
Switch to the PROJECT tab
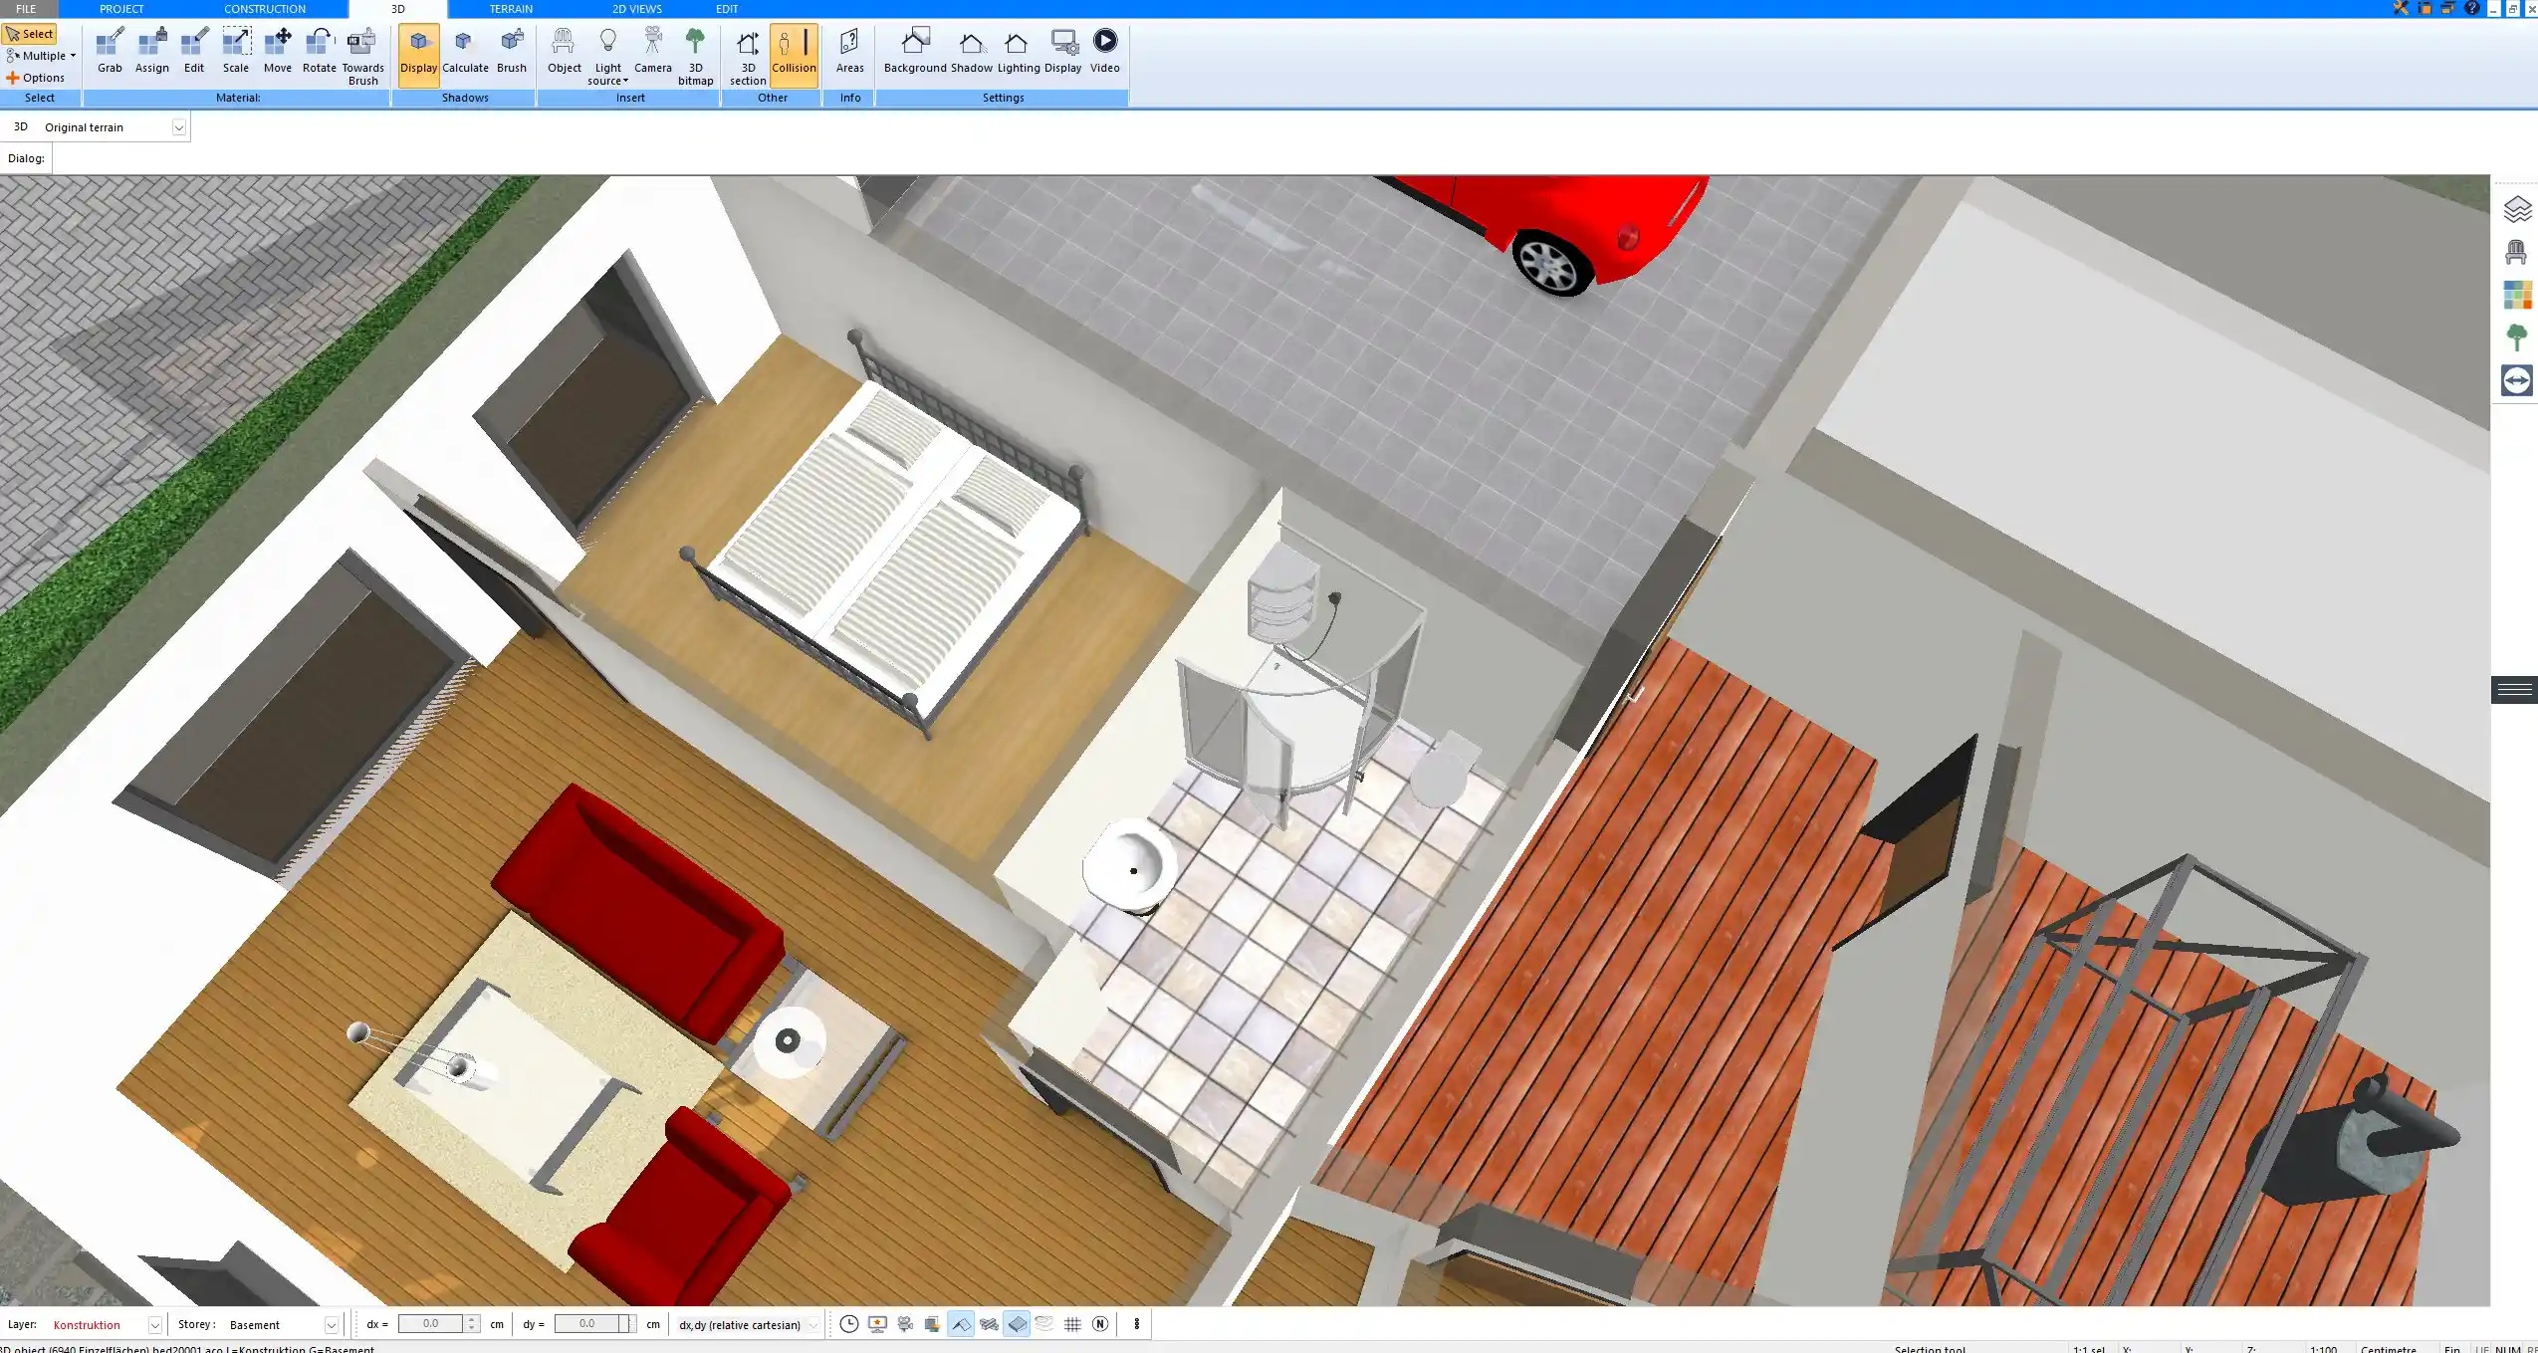(x=121, y=9)
